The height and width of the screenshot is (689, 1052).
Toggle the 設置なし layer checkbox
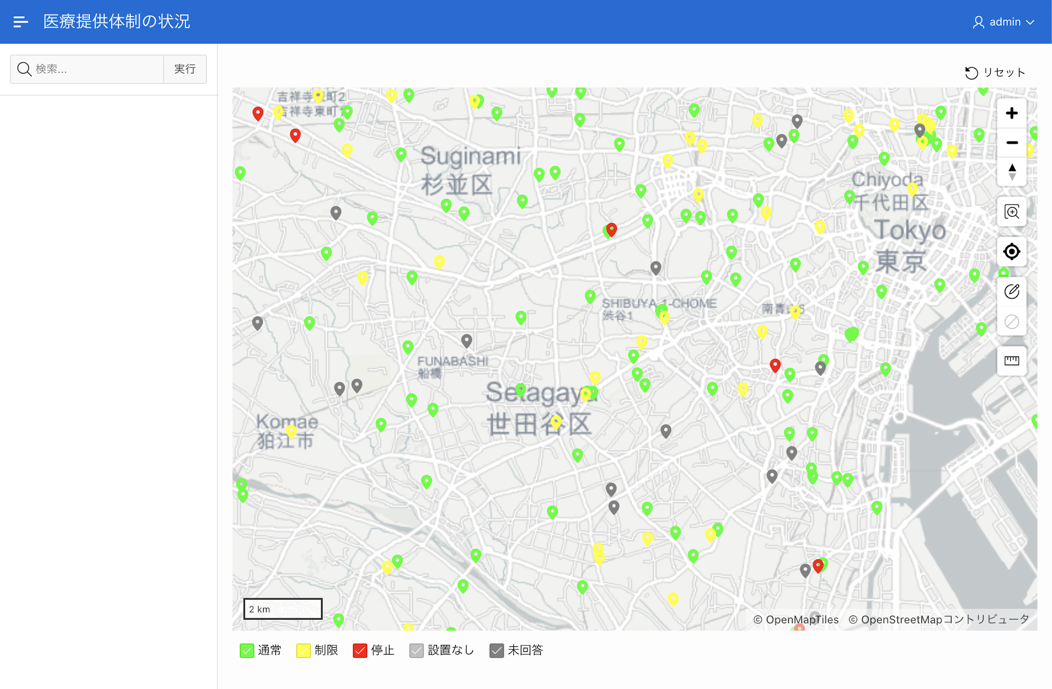(417, 650)
